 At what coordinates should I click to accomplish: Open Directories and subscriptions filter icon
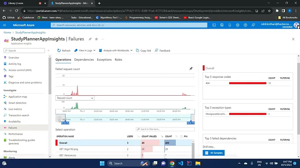222,25
